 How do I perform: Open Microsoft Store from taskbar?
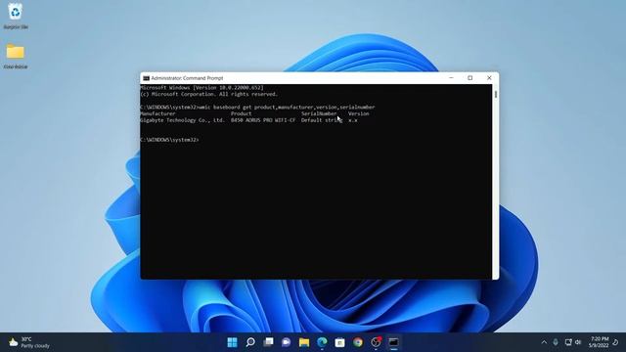point(339,342)
